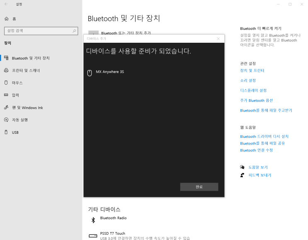308x240 pixels.
Task: Click the MX Anywhere 3S mouse icon
Action: coord(90,73)
